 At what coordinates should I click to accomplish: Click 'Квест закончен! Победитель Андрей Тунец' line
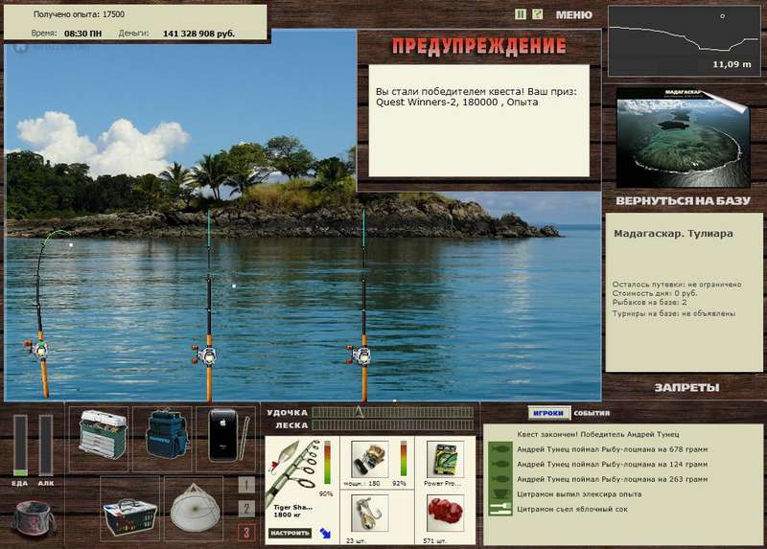[598, 434]
